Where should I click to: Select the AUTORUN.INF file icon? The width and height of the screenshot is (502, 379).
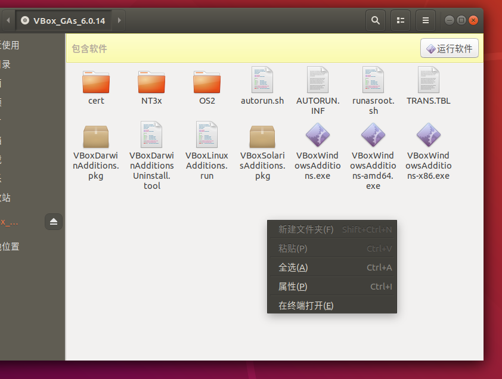click(x=318, y=80)
